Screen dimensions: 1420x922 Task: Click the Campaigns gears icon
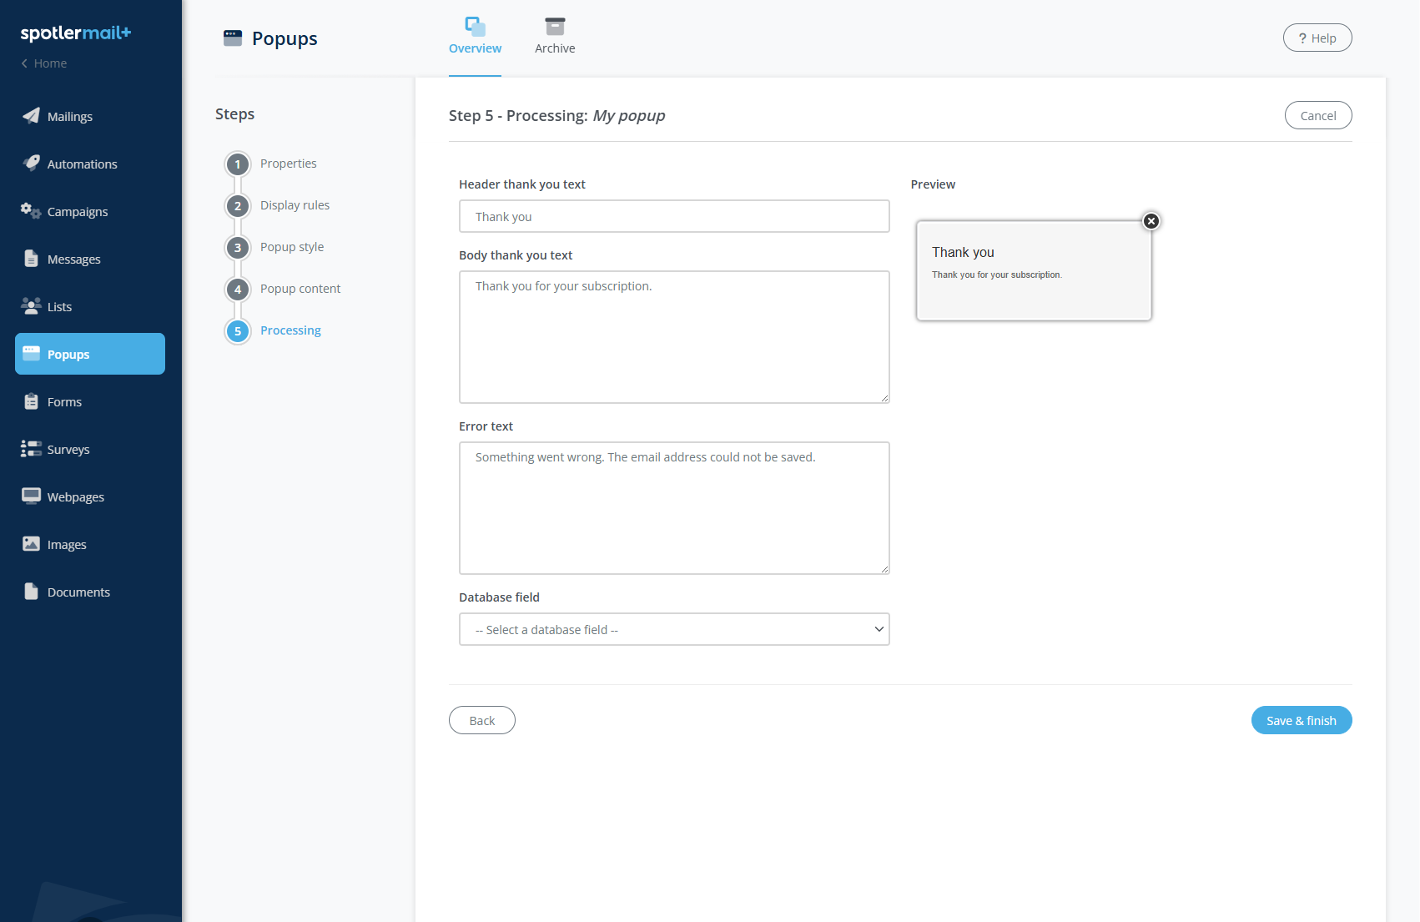point(31,211)
